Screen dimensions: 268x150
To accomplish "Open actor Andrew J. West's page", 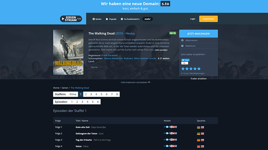I will click(131, 58).
